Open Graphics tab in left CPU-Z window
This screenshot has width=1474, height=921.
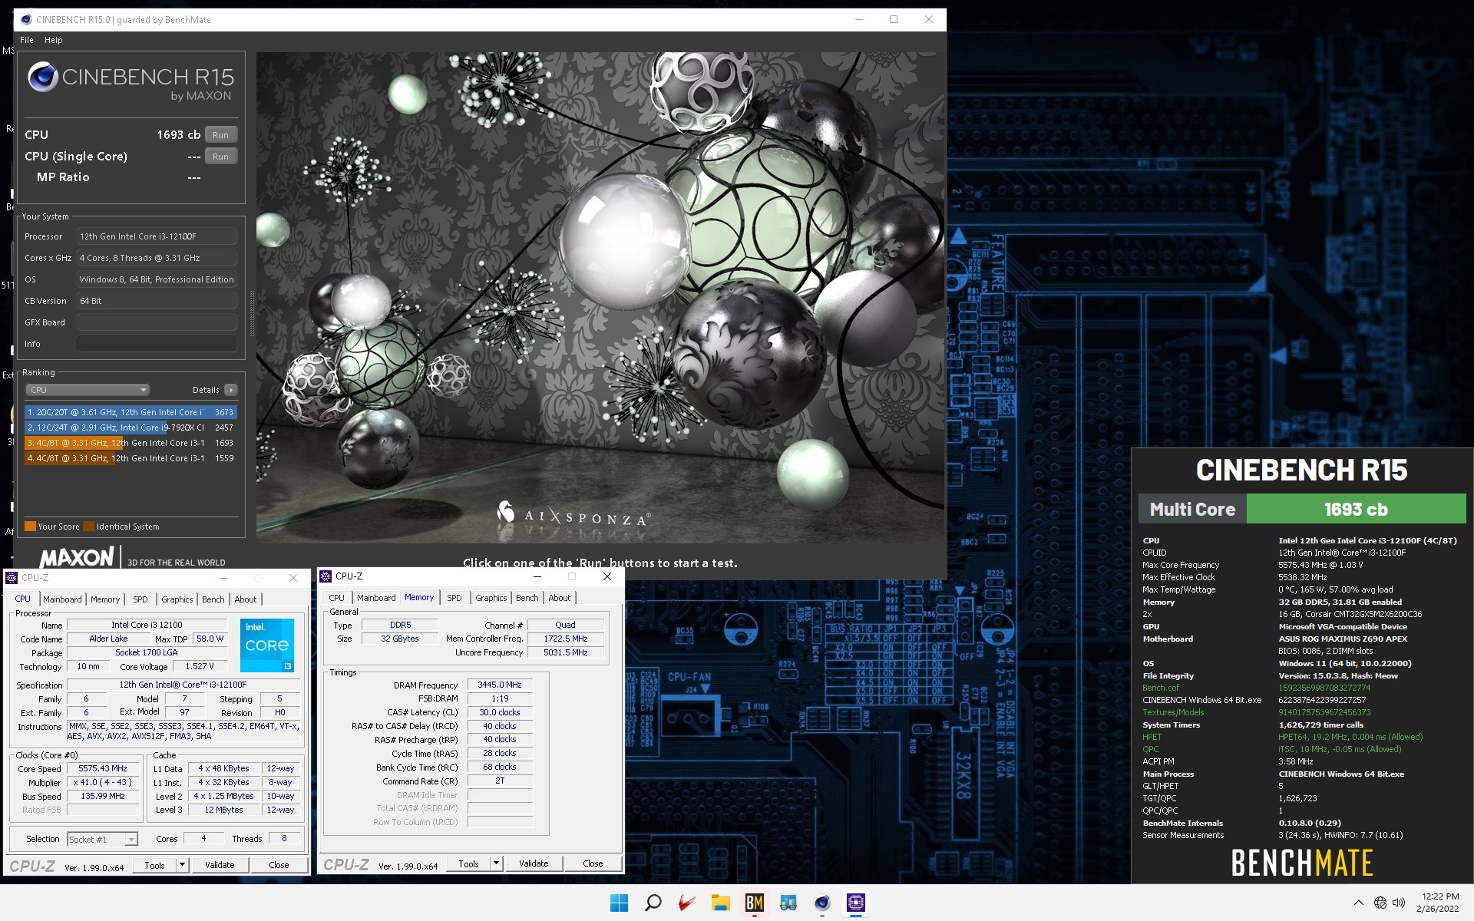(177, 599)
